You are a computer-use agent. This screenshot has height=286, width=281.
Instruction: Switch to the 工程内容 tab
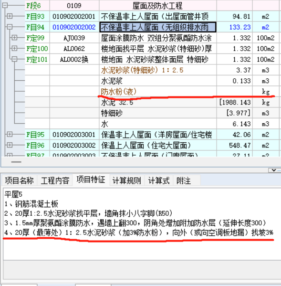55,180
